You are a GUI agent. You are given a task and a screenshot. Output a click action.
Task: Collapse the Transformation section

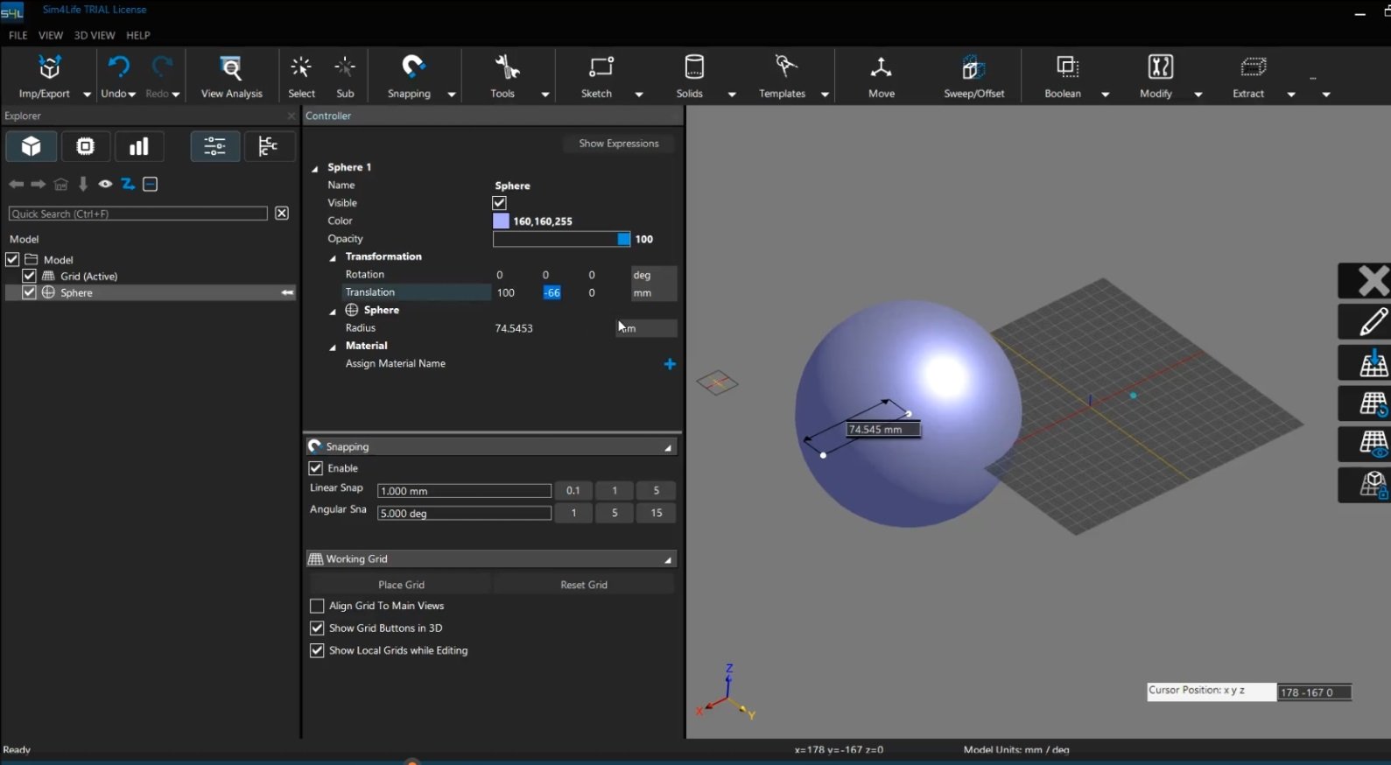(x=333, y=257)
